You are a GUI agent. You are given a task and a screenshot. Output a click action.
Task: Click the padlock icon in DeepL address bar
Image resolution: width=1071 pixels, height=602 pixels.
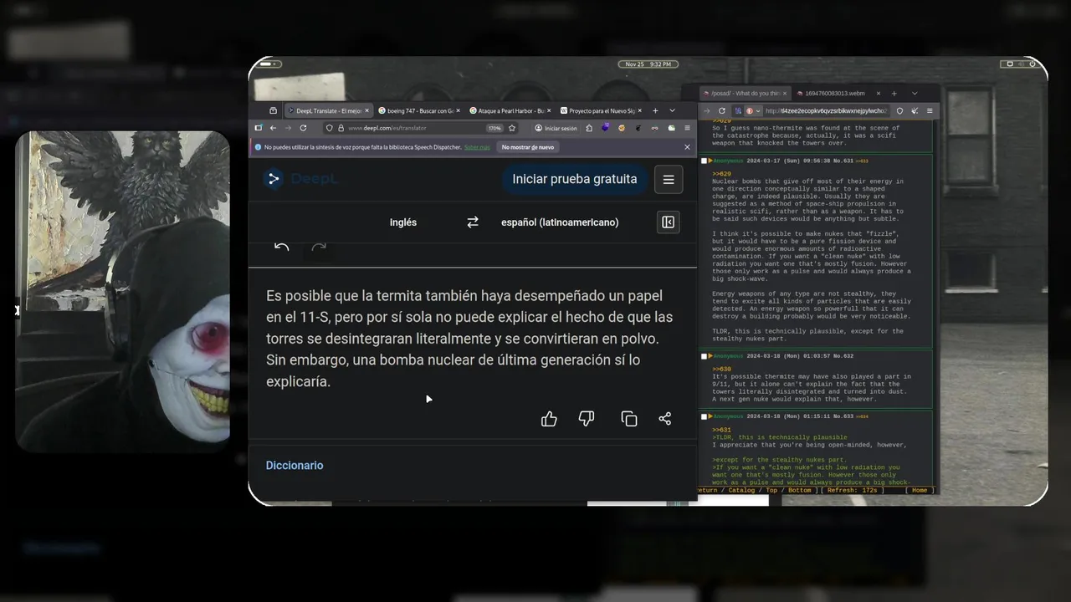point(341,128)
